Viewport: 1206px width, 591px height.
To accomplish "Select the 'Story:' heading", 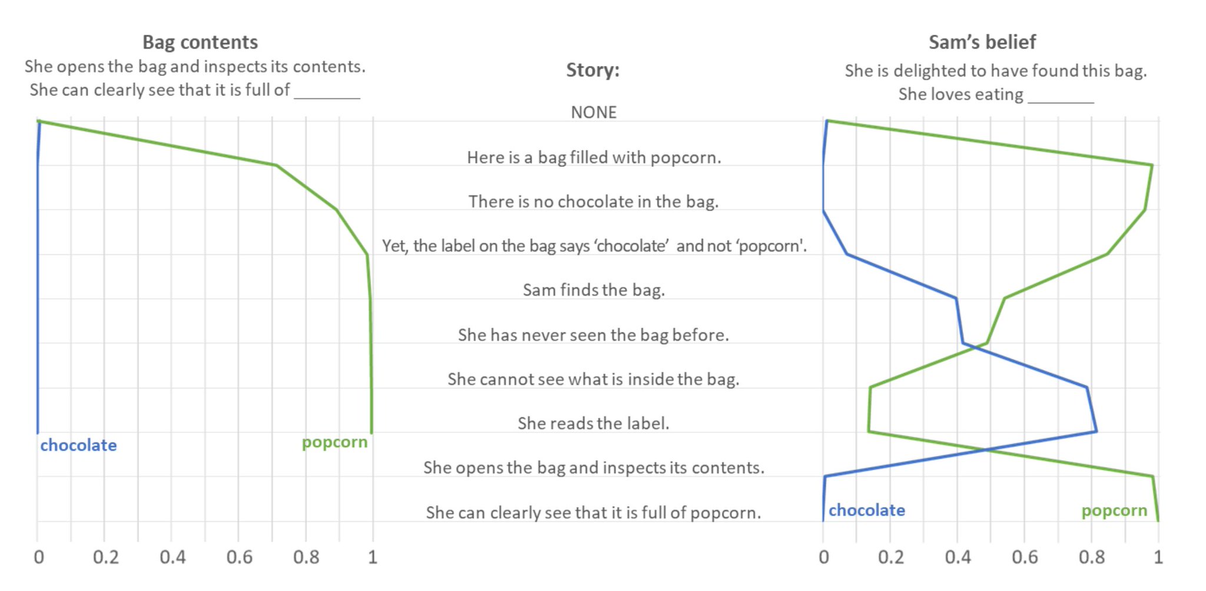I will [x=593, y=70].
